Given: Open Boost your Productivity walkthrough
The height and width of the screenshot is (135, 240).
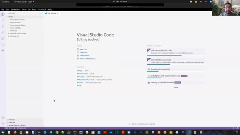Looking at the screenshot, I should (x=175, y=69).
